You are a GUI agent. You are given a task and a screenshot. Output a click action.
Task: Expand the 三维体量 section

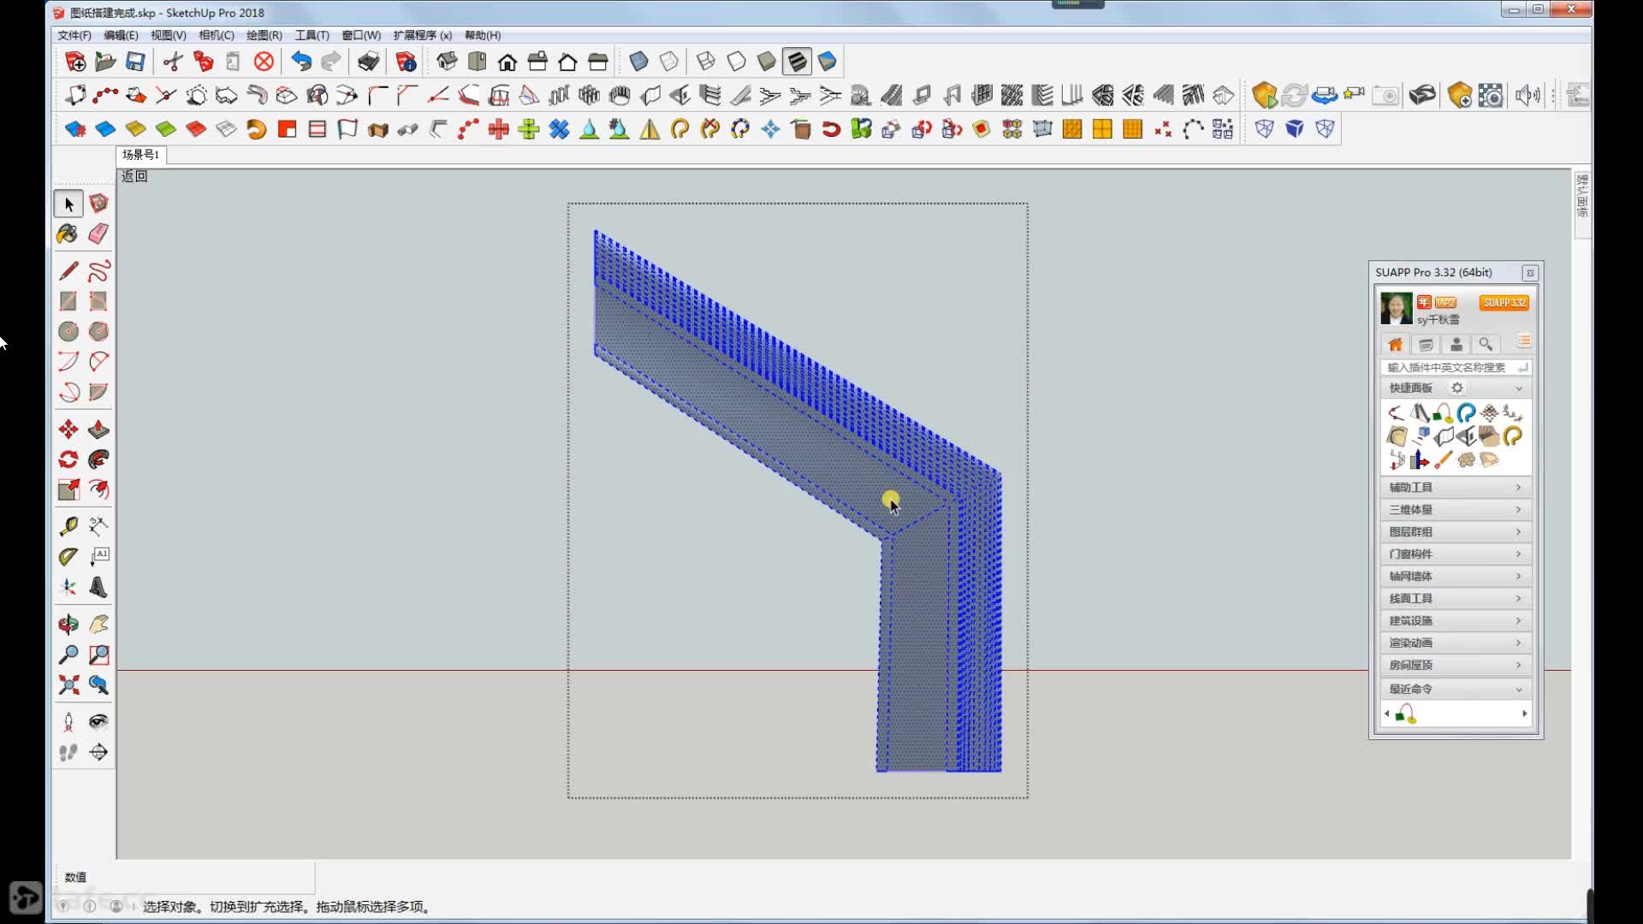(1456, 509)
